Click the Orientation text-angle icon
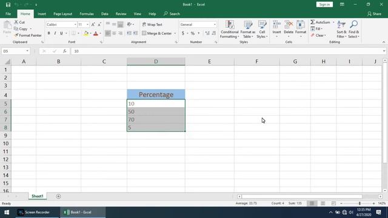Image resolution: width=388 pixels, height=218 pixels. coord(129,24)
